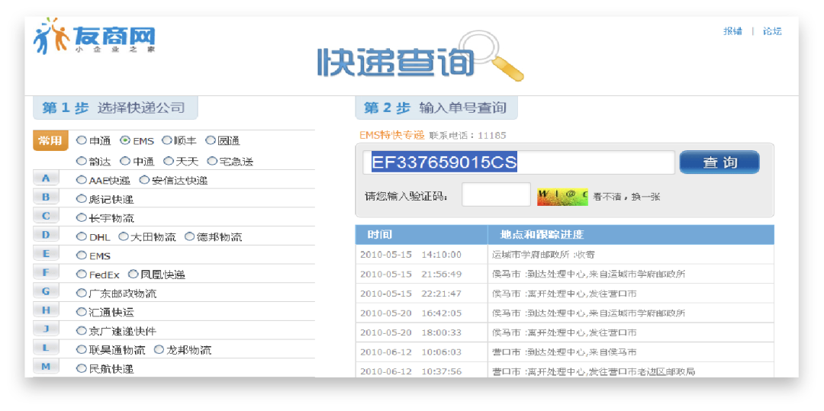The image size is (824, 411).
Task: Click the orange 常用 category tab
Action: point(50,140)
